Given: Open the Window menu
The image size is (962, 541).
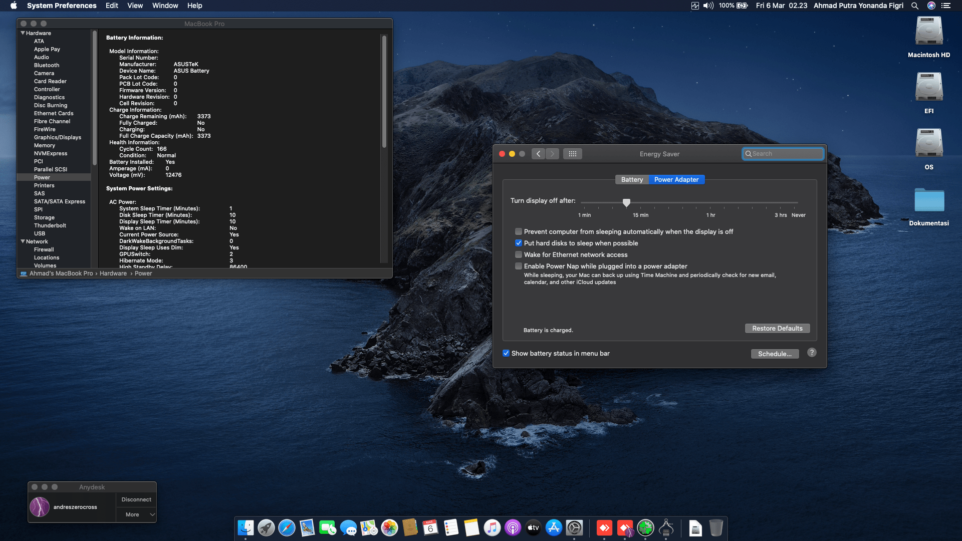Looking at the screenshot, I should (165, 6).
